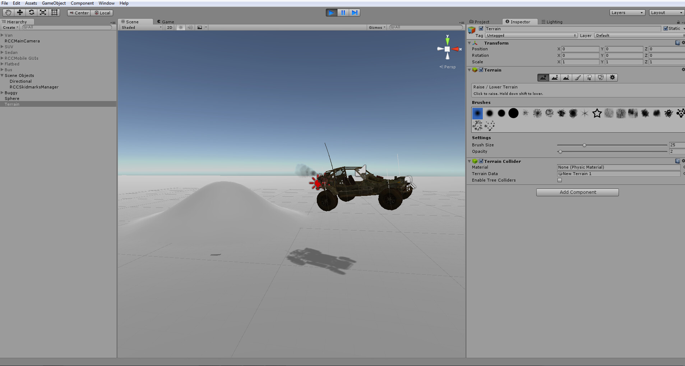
Task: Click the Add Component button
Action: pos(577,192)
